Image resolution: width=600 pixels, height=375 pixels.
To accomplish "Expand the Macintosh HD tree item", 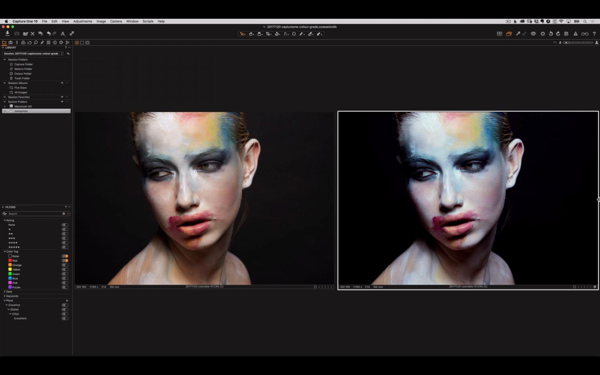I will [x=4, y=106].
